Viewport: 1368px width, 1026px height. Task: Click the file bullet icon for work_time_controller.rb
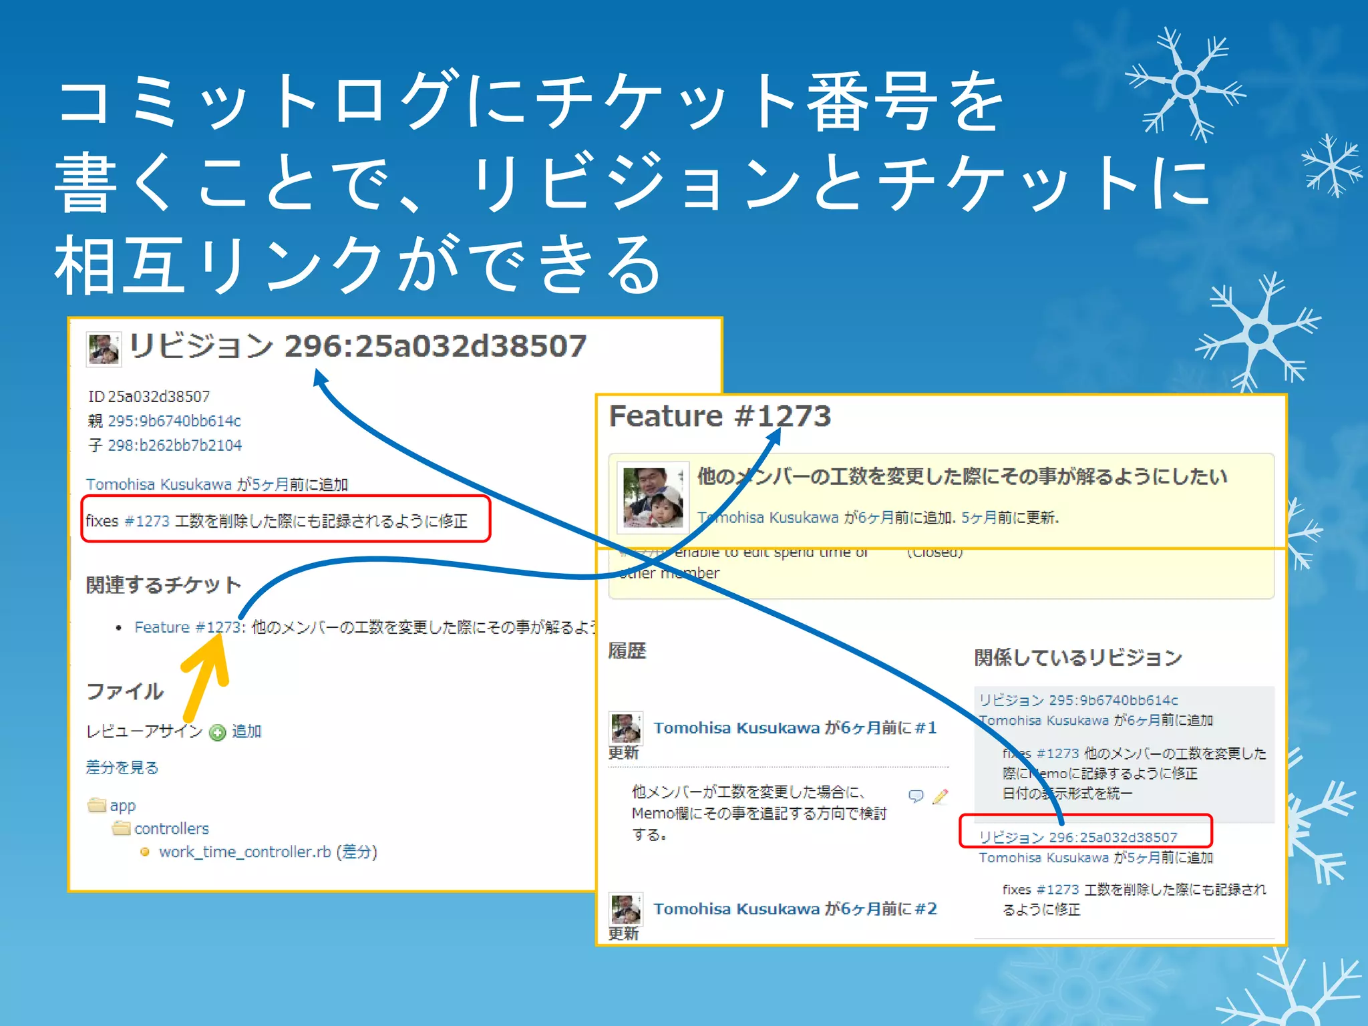tap(144, 852)
